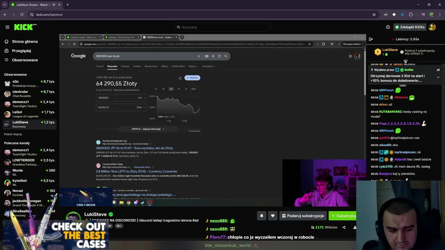Click the Kick search field Wyszukaj
This screenshot has width=445, height=250.
(222, 27)
